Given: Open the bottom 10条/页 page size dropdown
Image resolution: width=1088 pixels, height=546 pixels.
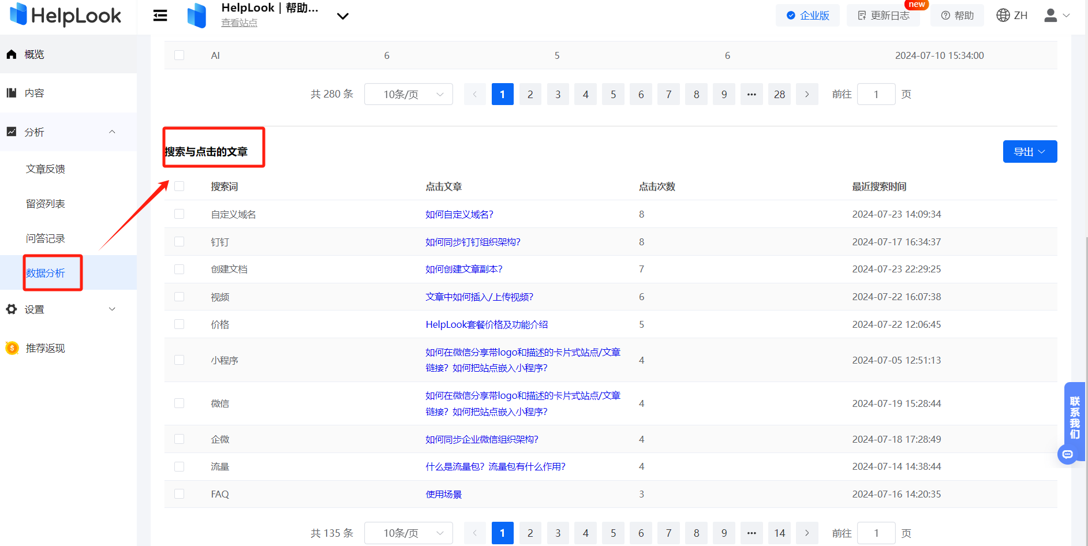Looking at the screenshot, I should click(409, 533).
